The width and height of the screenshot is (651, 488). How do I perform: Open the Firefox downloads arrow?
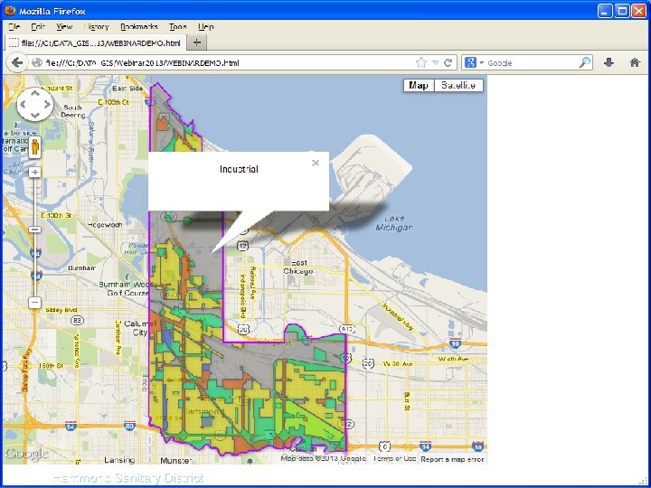pos(609,62)
